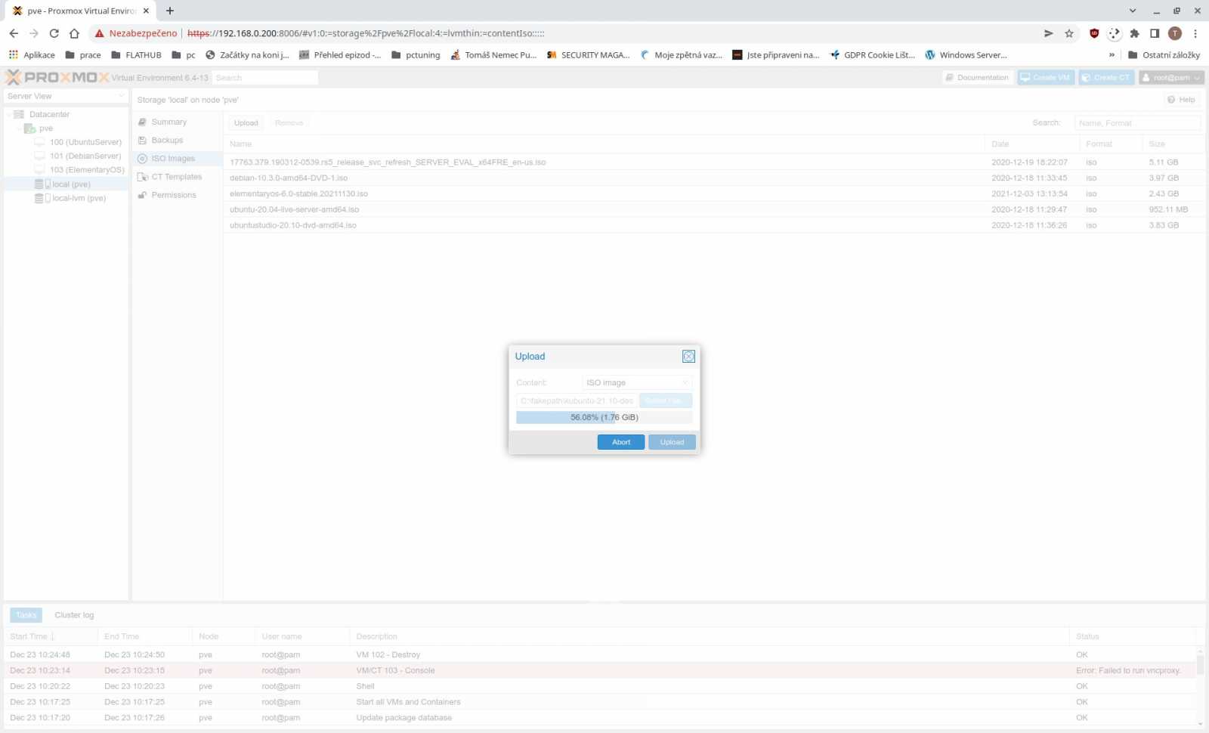
Task: Click the upload progress bar at 56.08%
Action: (x=604, y=417)
